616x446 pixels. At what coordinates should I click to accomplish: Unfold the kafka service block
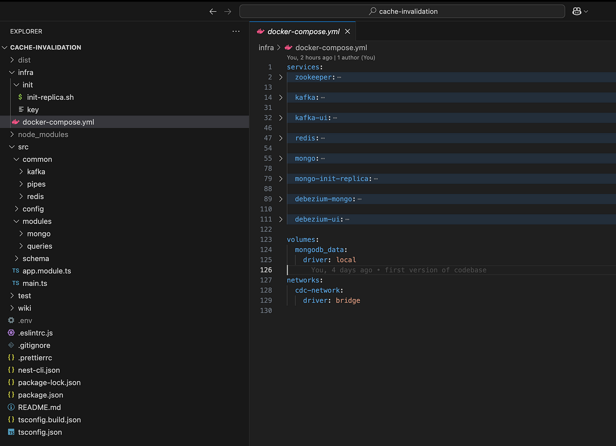[x=281, y=98]
